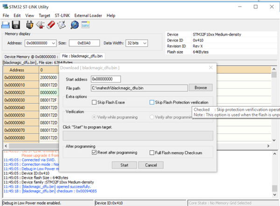Image resolution: width=280 pixels, height=206 pixels.
Task: Click the Open file toolbar icon
Action: point(6,25)
